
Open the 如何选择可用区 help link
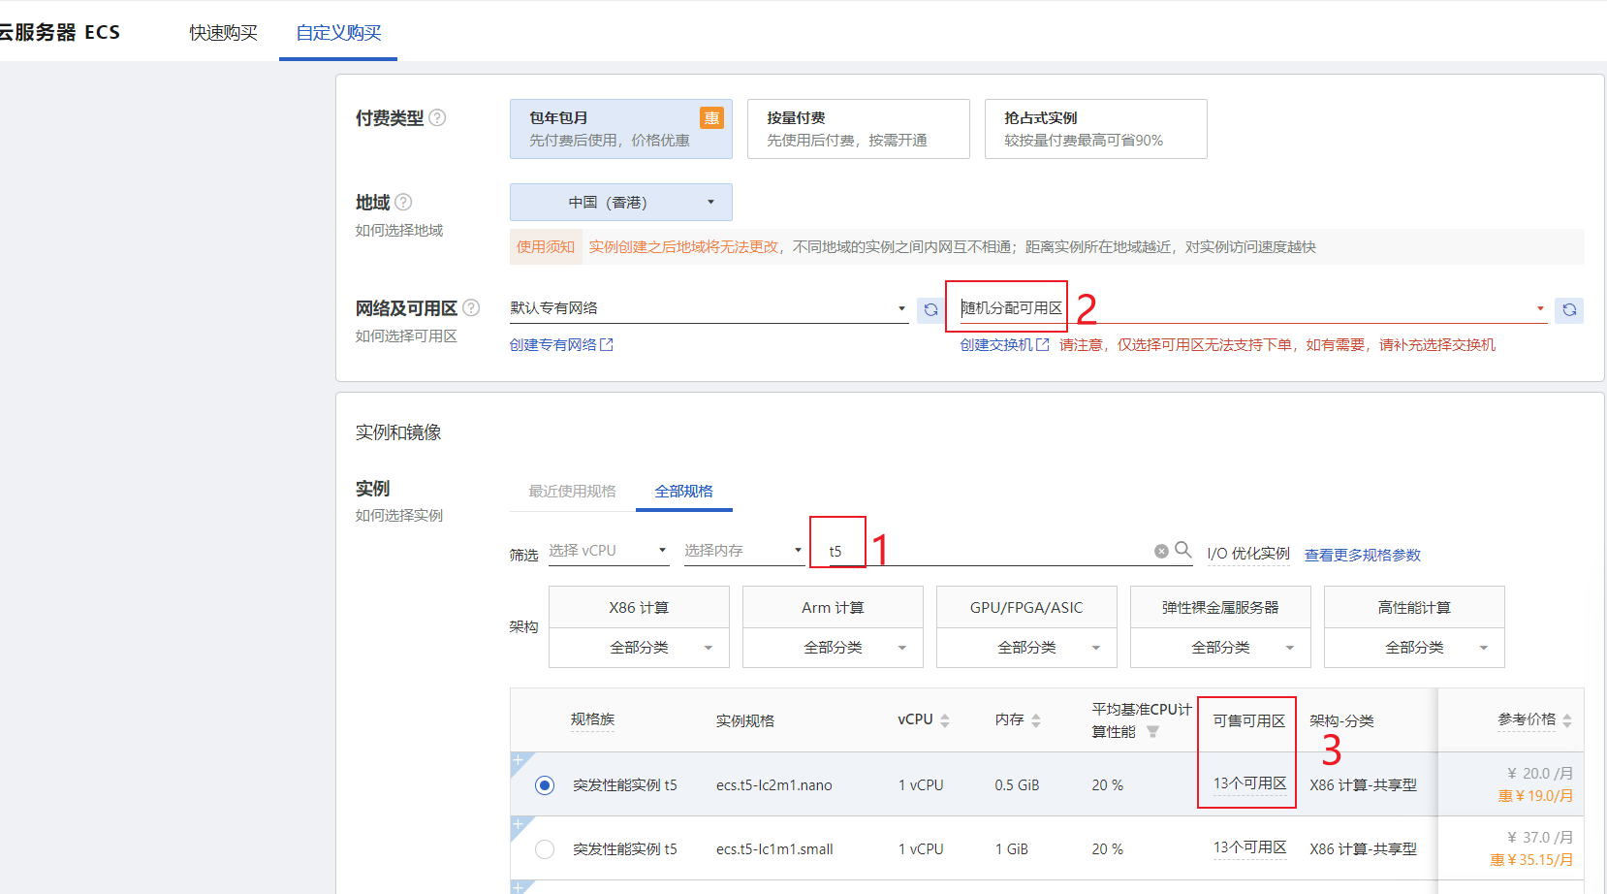point(406,336)
